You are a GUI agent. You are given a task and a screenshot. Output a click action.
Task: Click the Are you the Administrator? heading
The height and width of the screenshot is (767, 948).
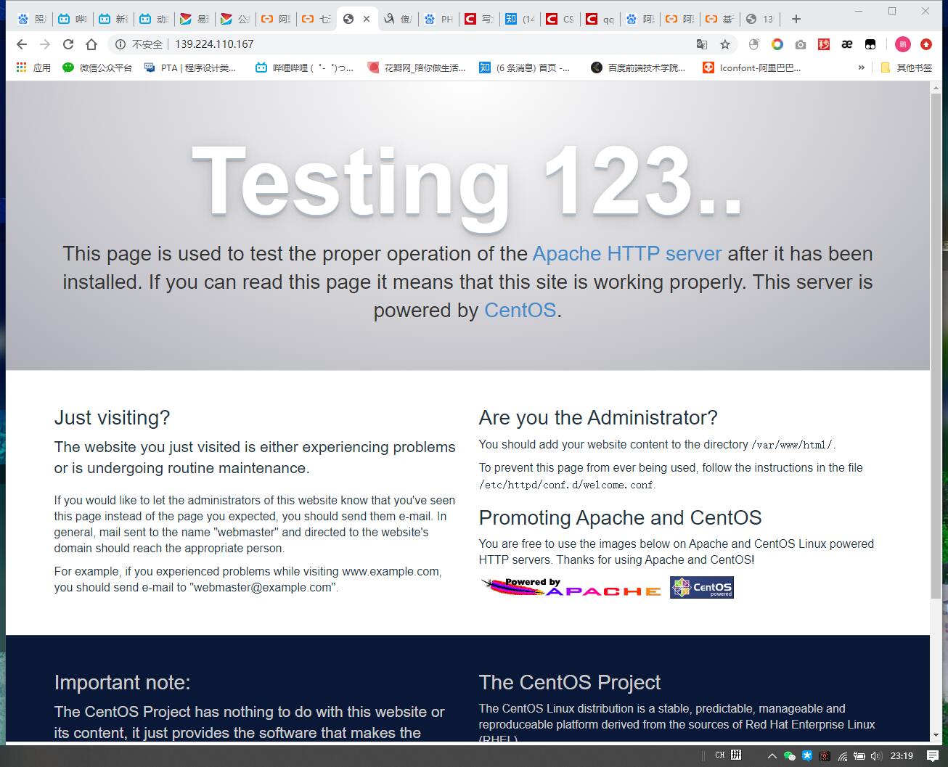(598, 418)
